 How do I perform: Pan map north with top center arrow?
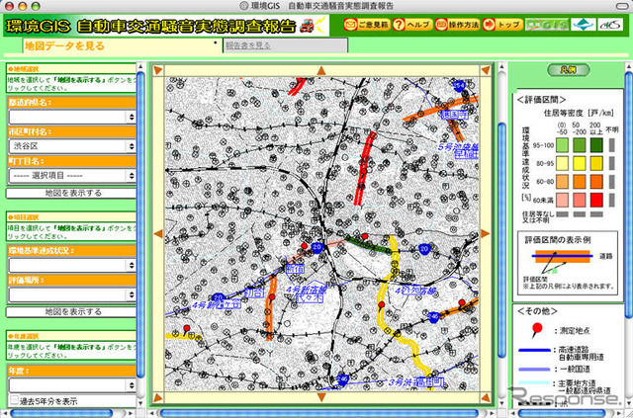coord(321,71)
